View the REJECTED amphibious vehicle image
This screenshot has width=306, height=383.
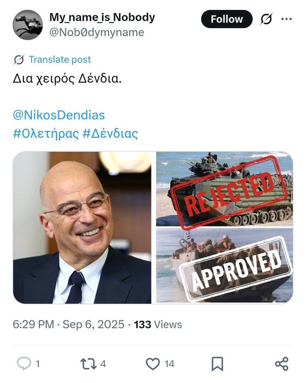tap(224, 189)
